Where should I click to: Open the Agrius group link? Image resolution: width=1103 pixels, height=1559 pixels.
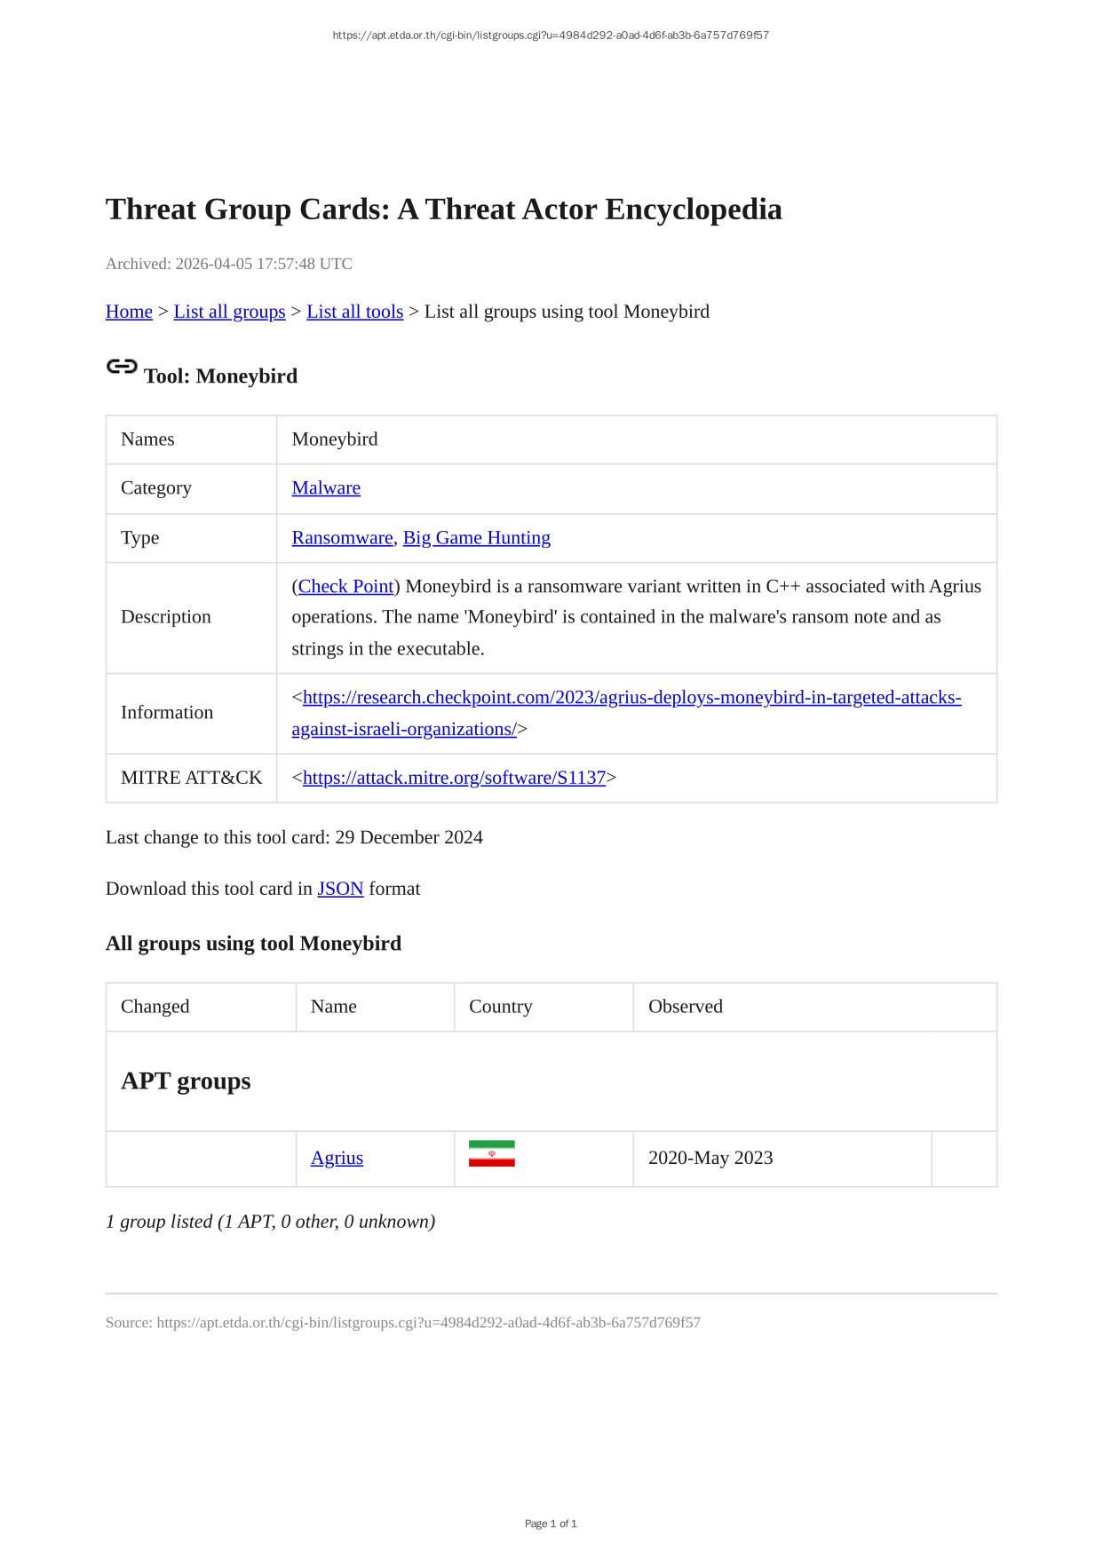point(337,1158)
